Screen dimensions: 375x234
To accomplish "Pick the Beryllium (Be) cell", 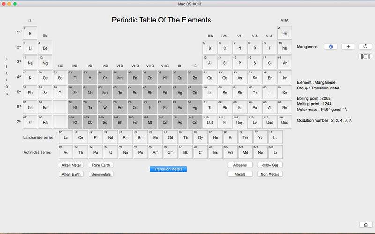I will (x=45, y=48).
